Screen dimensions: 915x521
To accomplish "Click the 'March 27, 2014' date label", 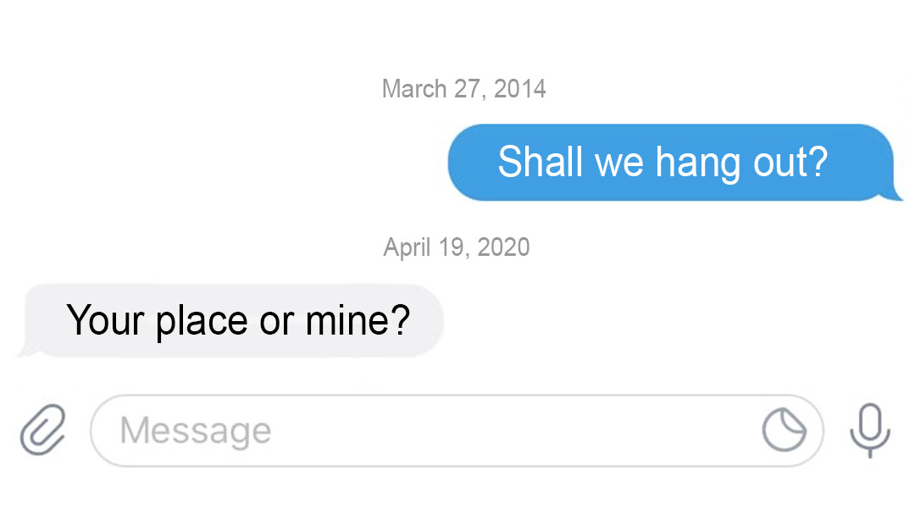I will [464, 89].
